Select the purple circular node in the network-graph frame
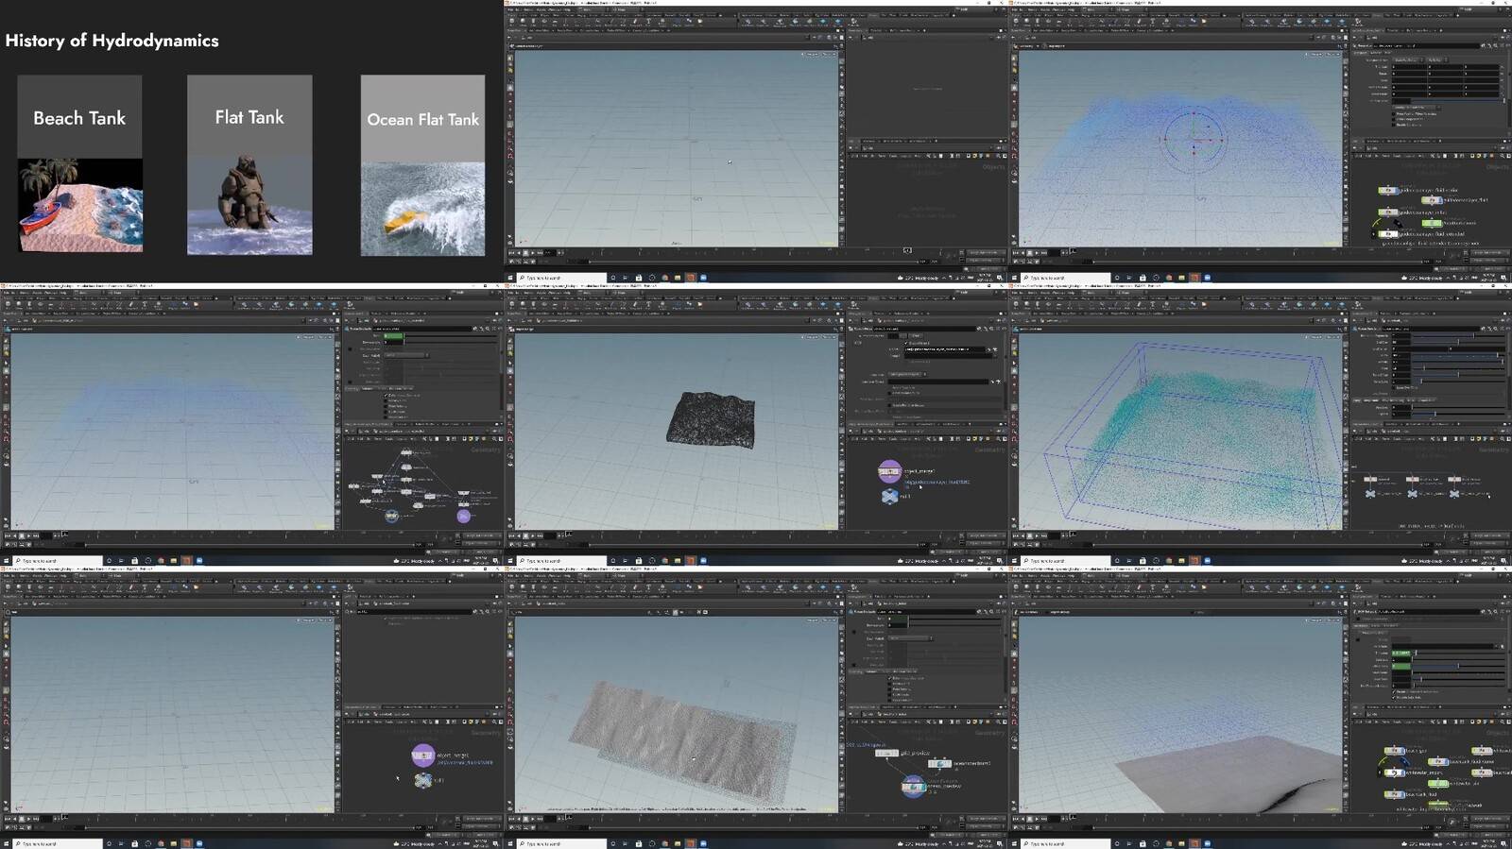The height and width of the screenshot is (849, 1512). tap(463, 516)
